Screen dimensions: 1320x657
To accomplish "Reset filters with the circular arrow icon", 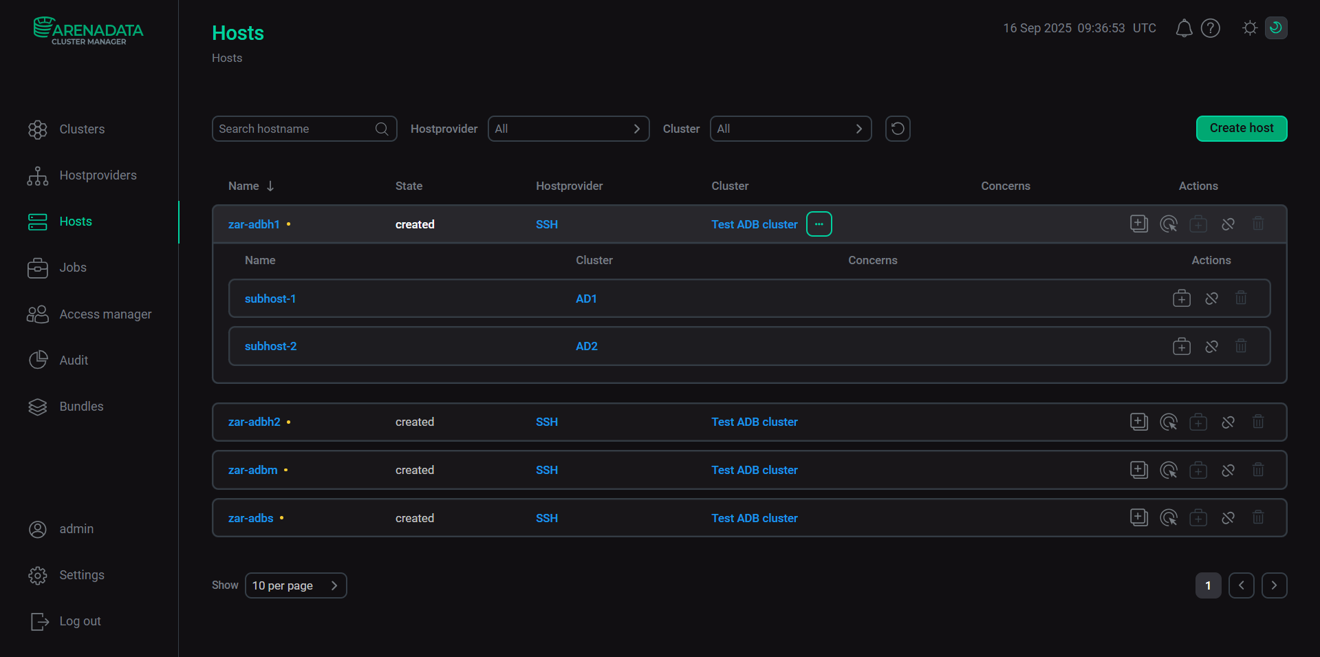I will coord(898,129).
